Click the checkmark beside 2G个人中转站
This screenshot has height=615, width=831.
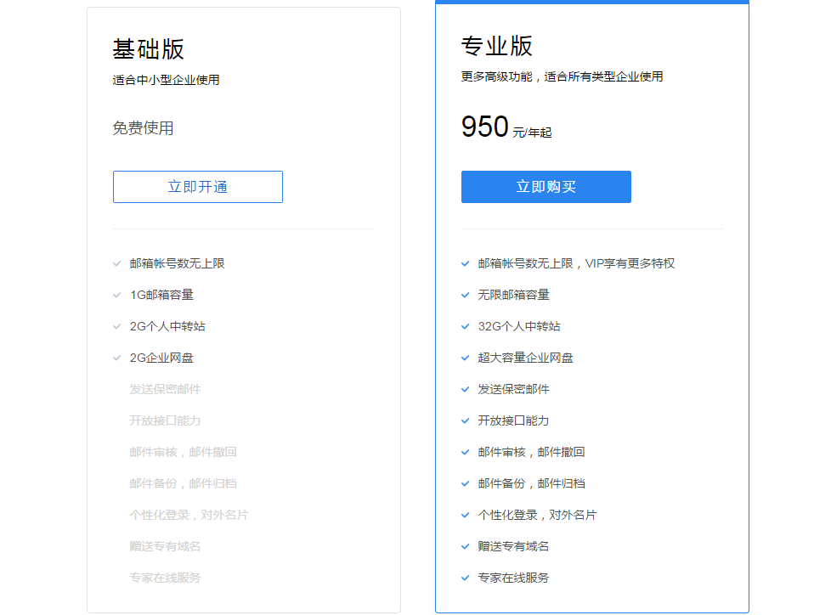coord(117,326)
